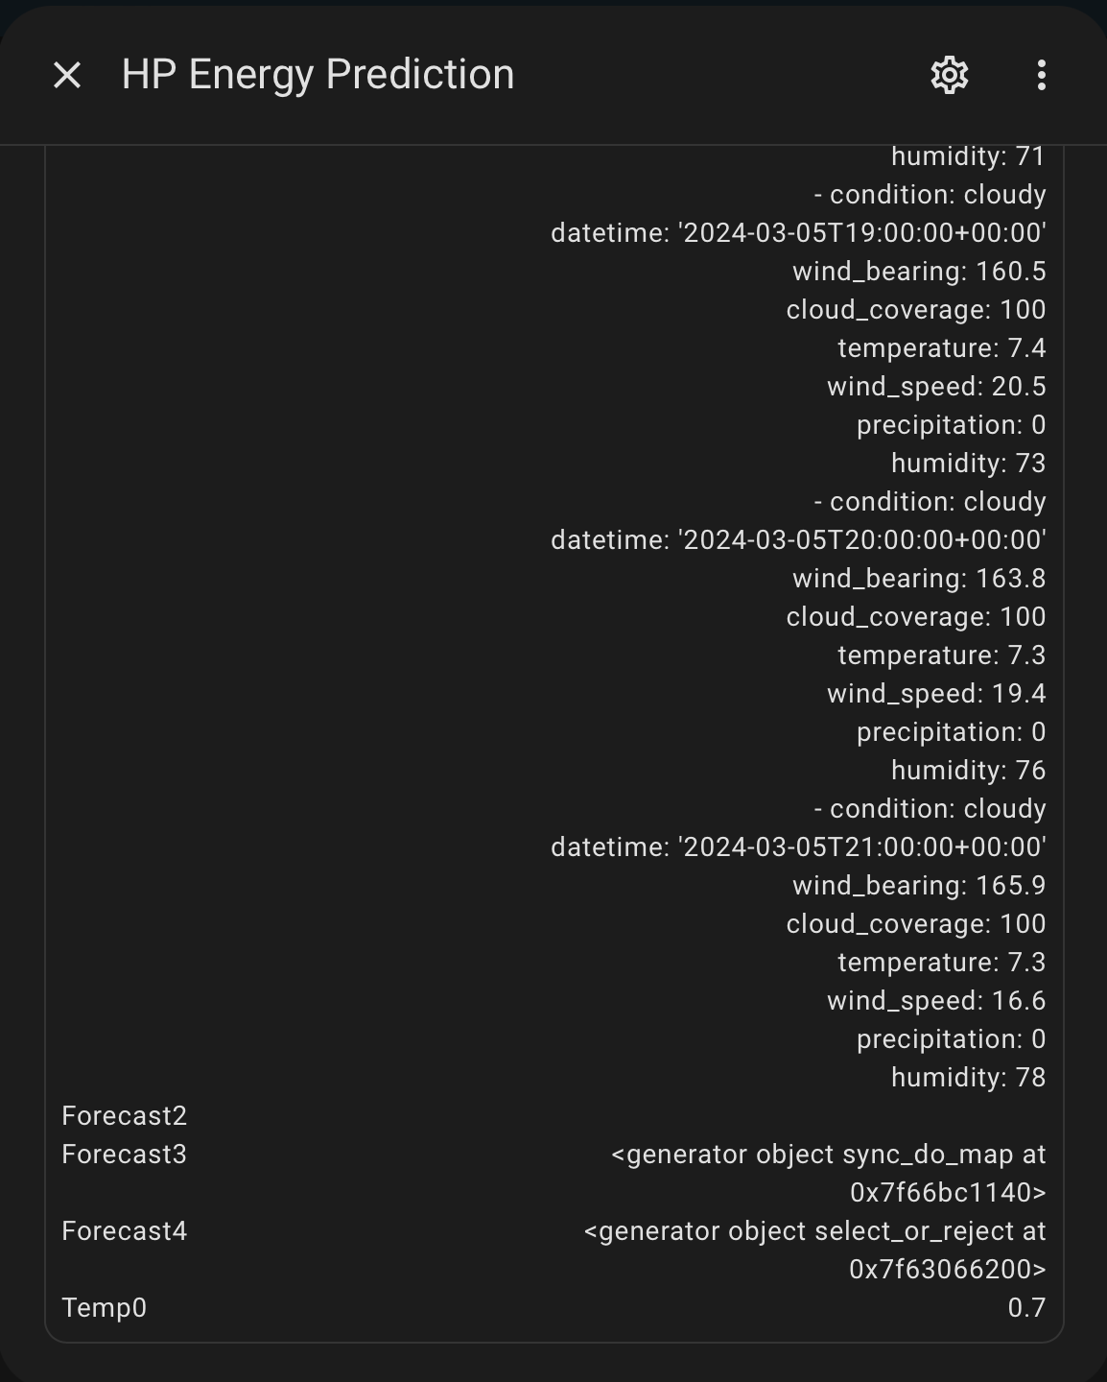The height and width of the screenshot is (1382, 1107).
Task: Close the HP Energy Prediction dialog
Action: point(67,75)
